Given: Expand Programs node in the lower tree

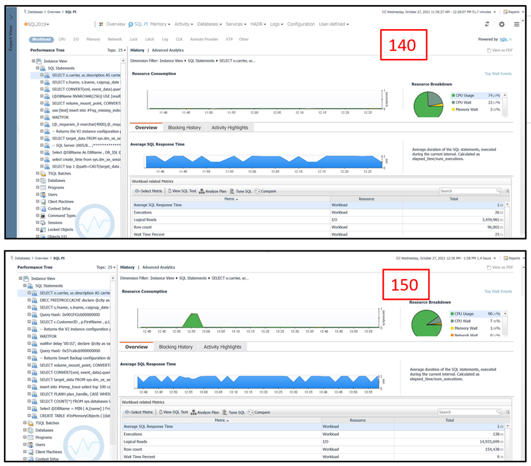Looking at the screenshot, I should pos(25,437).
